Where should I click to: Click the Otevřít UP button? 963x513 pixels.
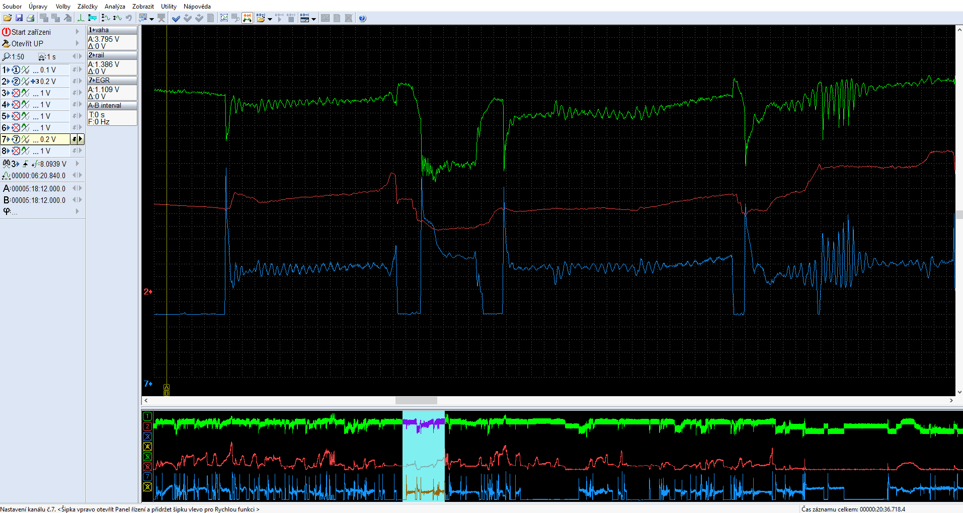27,44
